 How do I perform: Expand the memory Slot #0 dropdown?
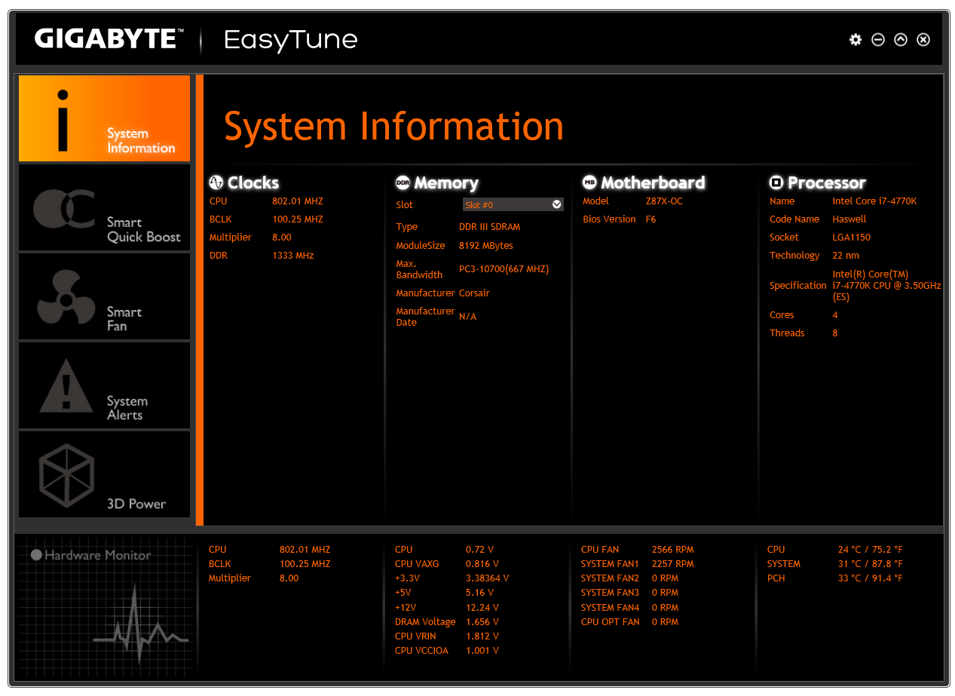click(513, 204)
